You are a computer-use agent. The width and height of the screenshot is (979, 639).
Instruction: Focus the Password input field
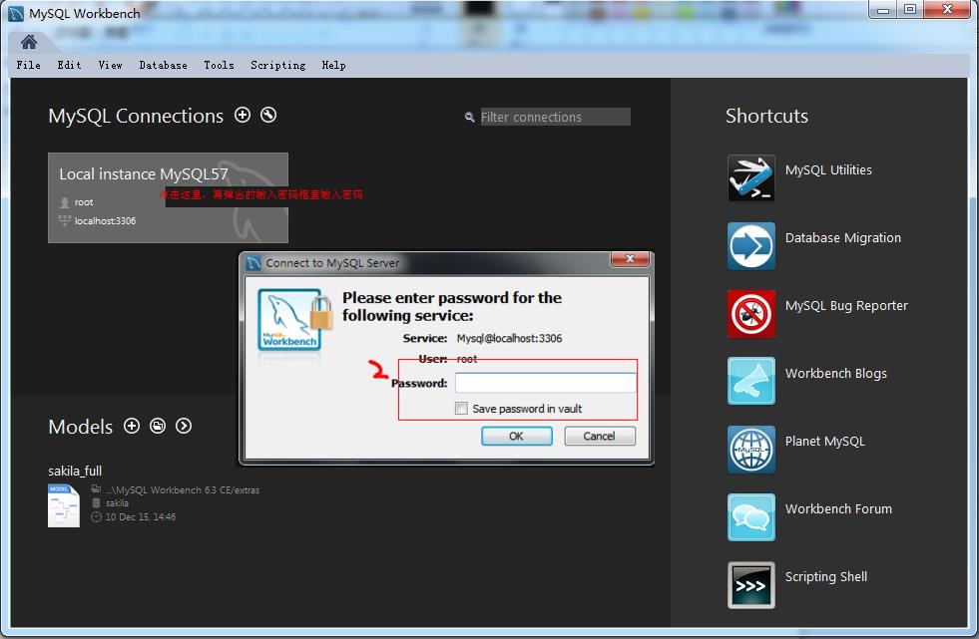click(x=545, y=383)
